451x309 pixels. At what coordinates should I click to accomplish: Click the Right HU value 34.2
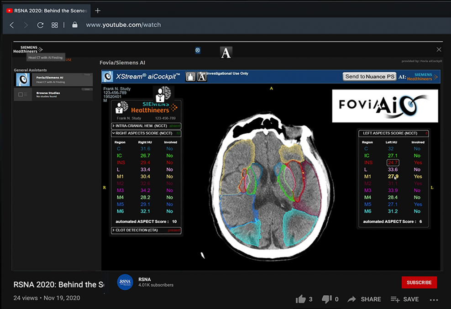(145, 190)
